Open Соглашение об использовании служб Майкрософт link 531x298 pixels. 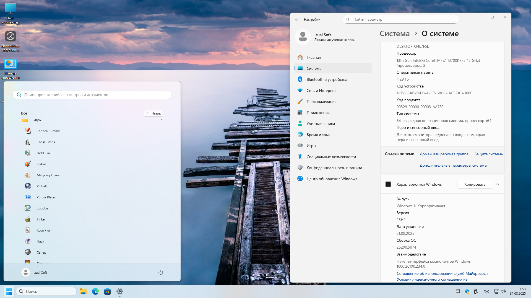coord(442,273)
